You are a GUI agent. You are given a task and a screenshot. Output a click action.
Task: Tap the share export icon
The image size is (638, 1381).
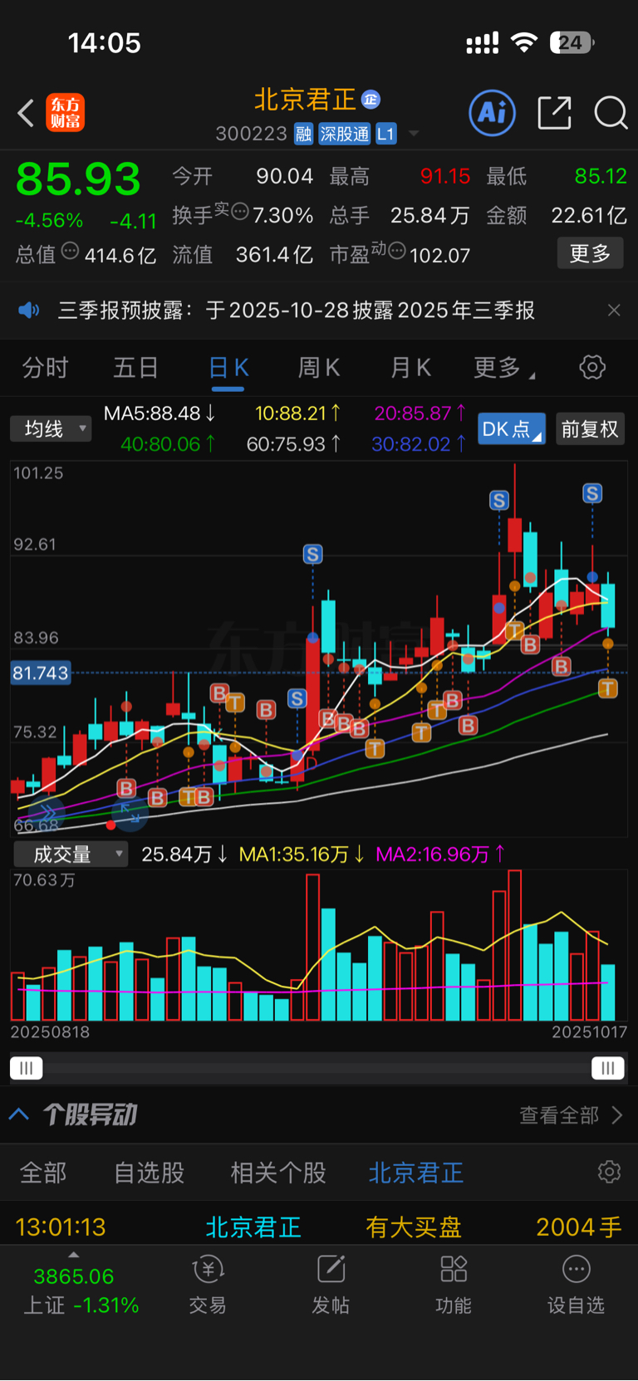tap(554, 112)
